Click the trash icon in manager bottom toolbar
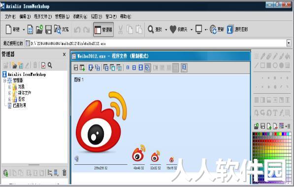 click(x=65, y=173)
